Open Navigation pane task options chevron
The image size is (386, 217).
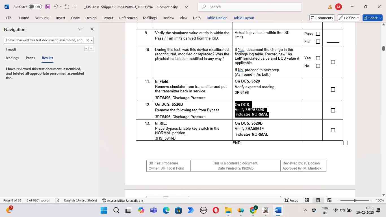click(x=81, y=29)
